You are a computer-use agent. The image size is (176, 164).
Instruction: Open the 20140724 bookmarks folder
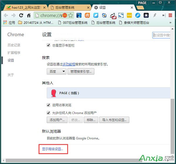36,23
